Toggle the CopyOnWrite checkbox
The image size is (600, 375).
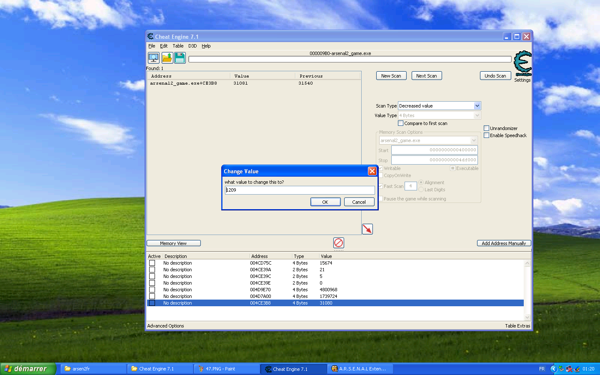click(380, 175)
